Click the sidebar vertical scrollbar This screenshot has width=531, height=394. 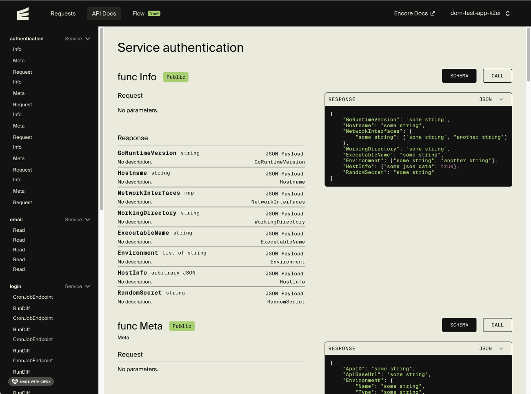point(102,119)
